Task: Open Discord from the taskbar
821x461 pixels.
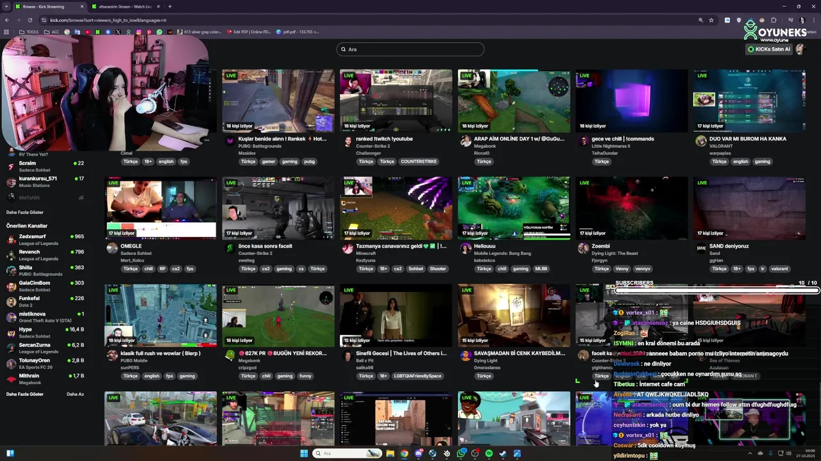Action: (x=418, y=453)
